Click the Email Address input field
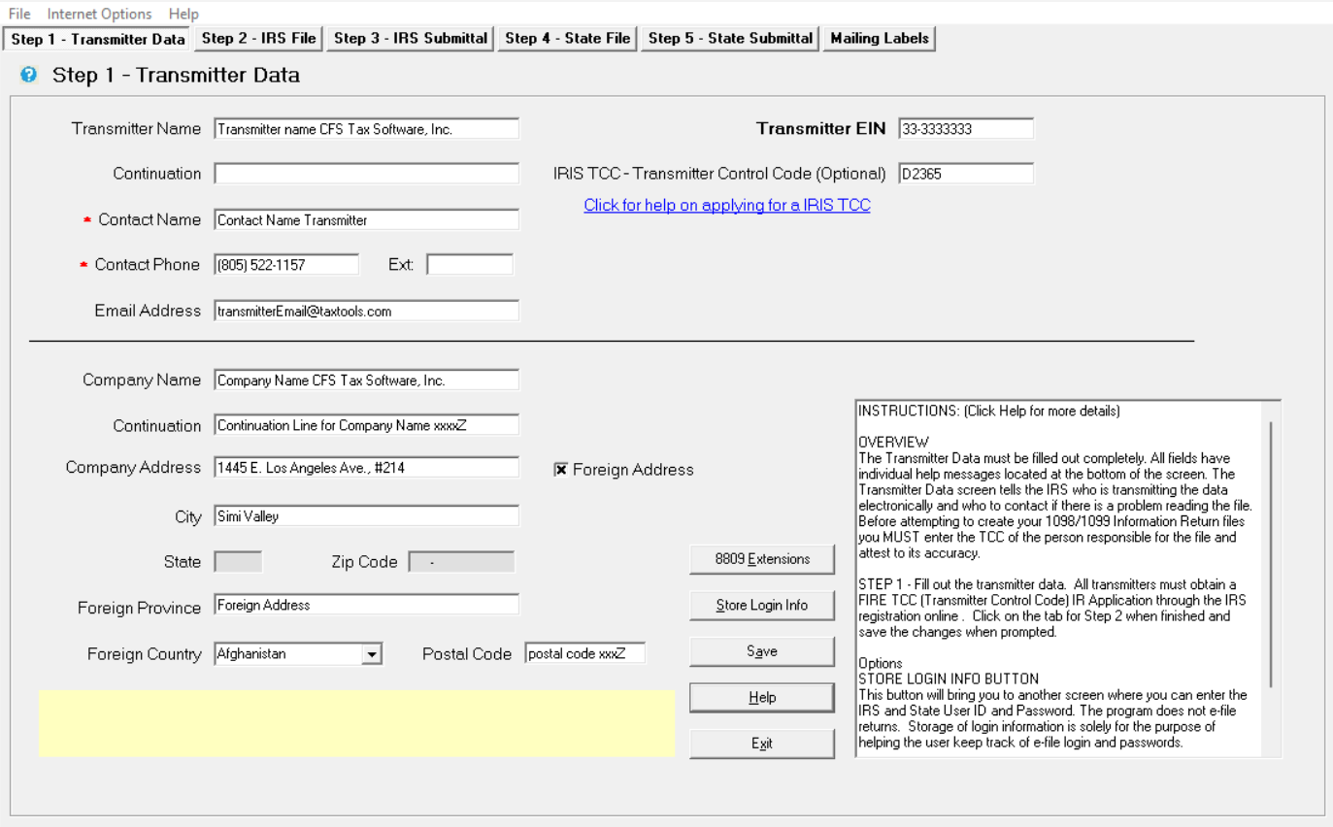Screen dimensions: 1333x827 pos(366,311)
